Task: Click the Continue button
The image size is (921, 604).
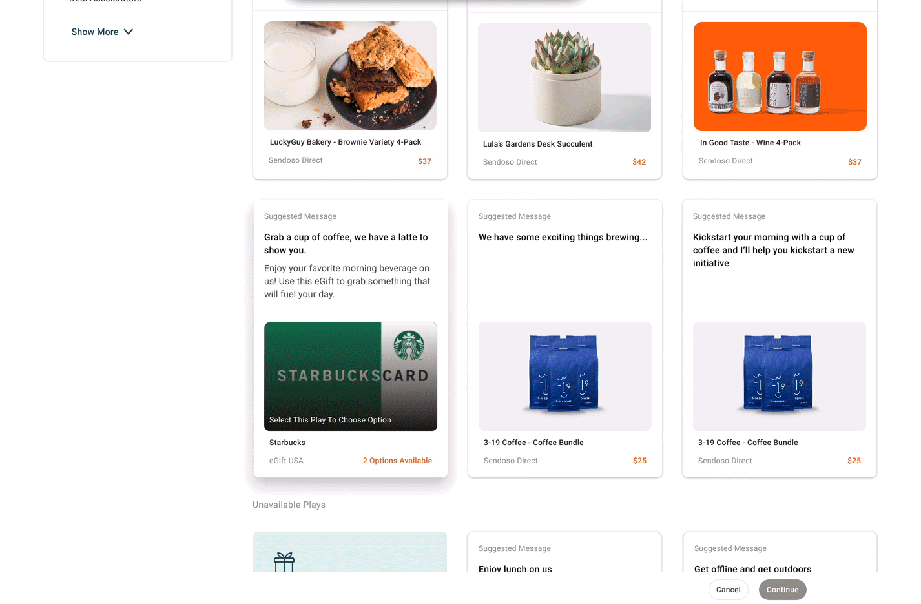Action: pyautogui.click(x=783, y=590)
